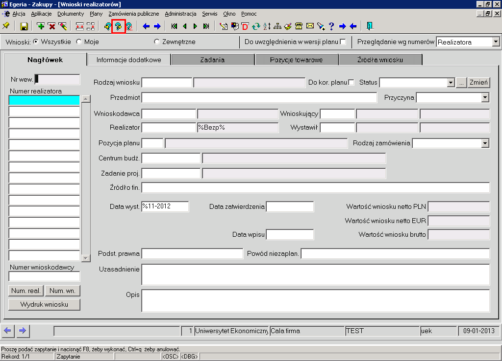Click up arrow of Numer realizatora scrollbar
502x361 pixels.
pos(86,99)
